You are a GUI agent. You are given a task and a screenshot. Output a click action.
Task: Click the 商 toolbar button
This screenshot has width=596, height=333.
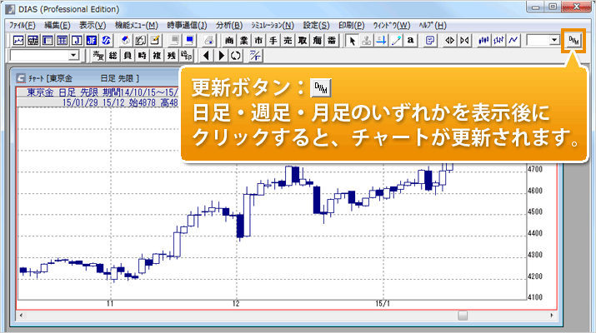[230, 40]
